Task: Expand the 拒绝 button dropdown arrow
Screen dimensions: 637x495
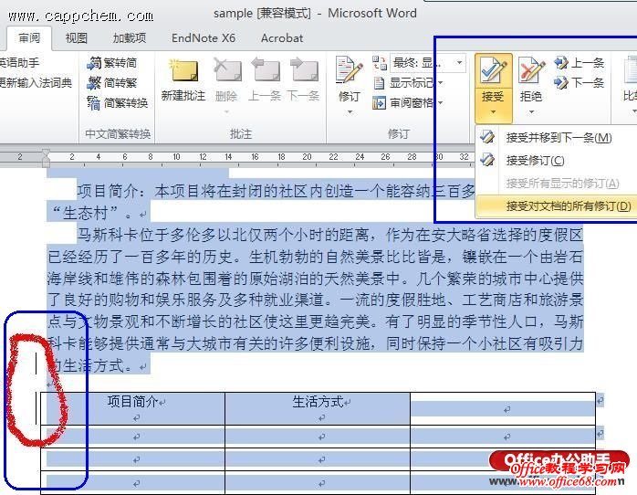Action: pyautogui.click(x=531, y=112)
